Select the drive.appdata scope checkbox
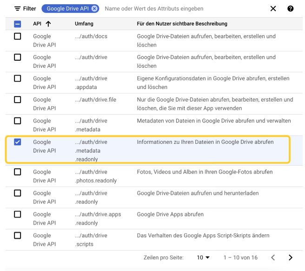Viewport: 305px width, 271px height. tap(18, 78)
